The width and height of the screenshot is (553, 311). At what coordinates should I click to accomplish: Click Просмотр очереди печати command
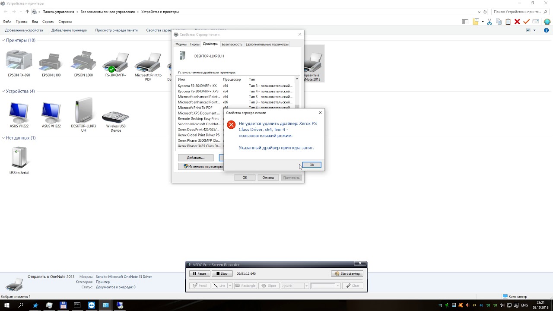pyautogui.click(x=117, y=30)
